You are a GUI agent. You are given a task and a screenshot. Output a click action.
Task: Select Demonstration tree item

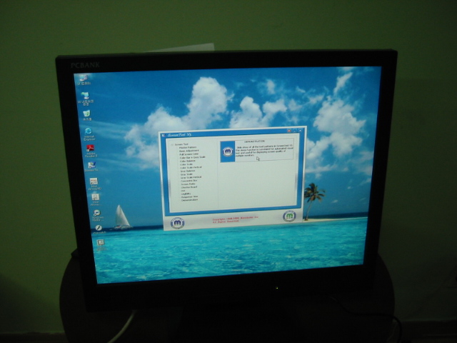point(189,200)
